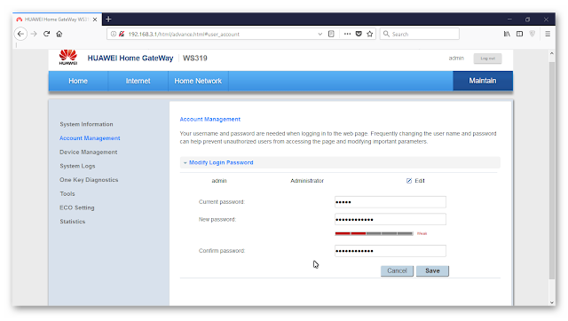This screenshot has height=321, width=568.
Task: Click the page vertical scrollbar
Action: point(552,170)
